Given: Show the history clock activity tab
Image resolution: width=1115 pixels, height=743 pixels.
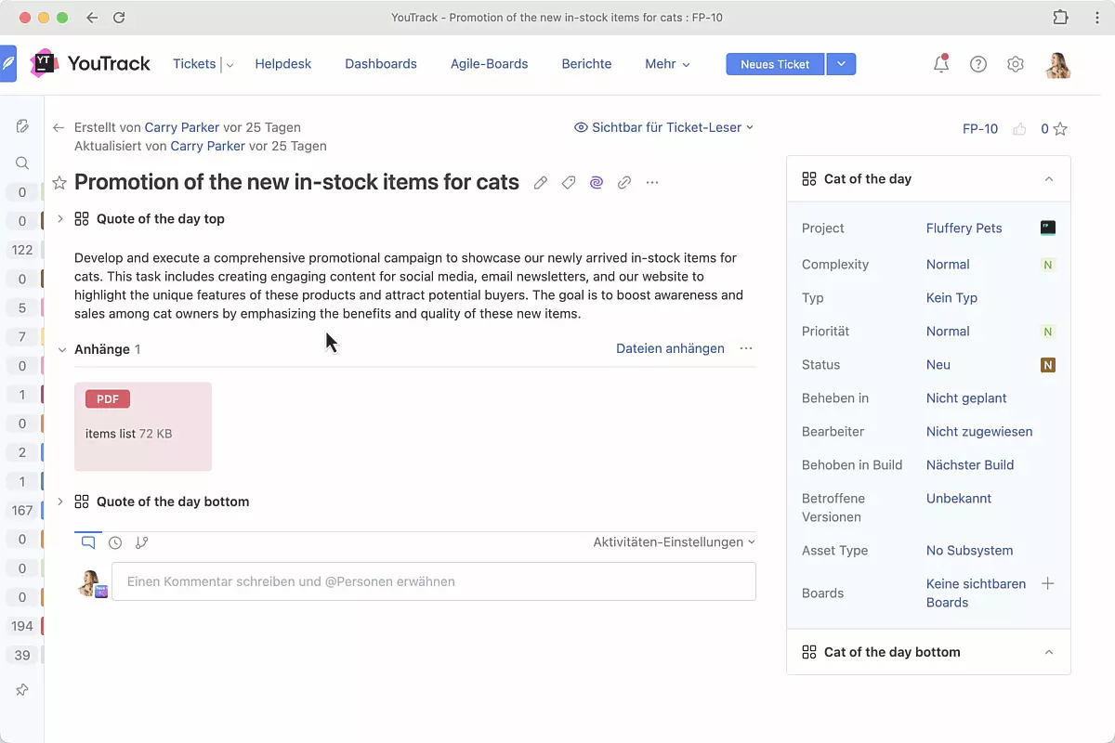Looking at the screenshot, I should 115,542.
